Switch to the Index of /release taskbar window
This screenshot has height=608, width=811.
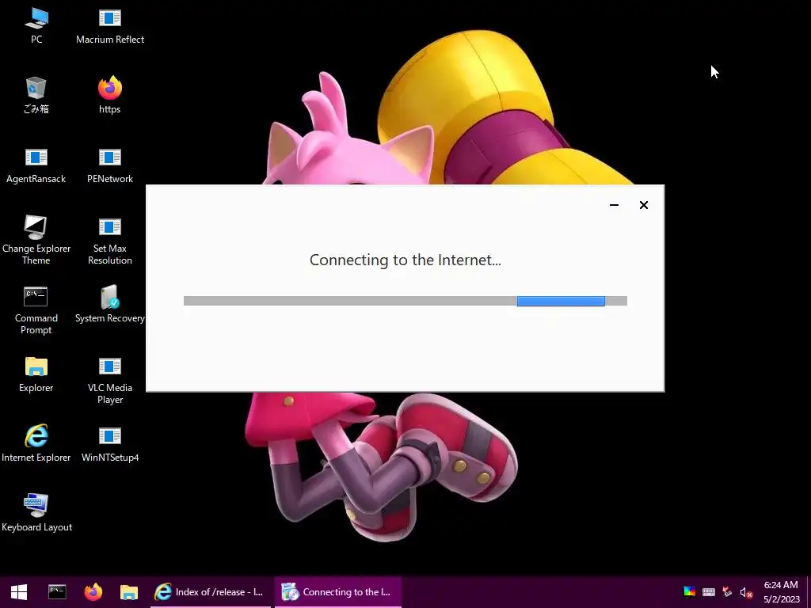[211, 592]
